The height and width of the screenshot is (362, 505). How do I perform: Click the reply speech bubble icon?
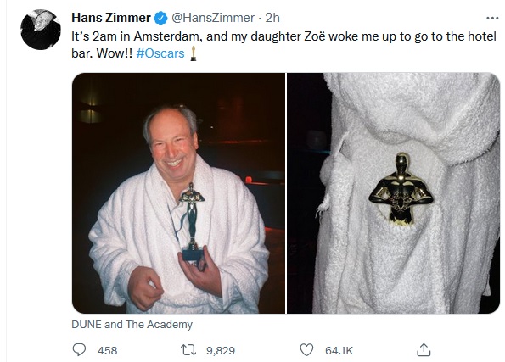pyautogui.click(x=79, y=350)
